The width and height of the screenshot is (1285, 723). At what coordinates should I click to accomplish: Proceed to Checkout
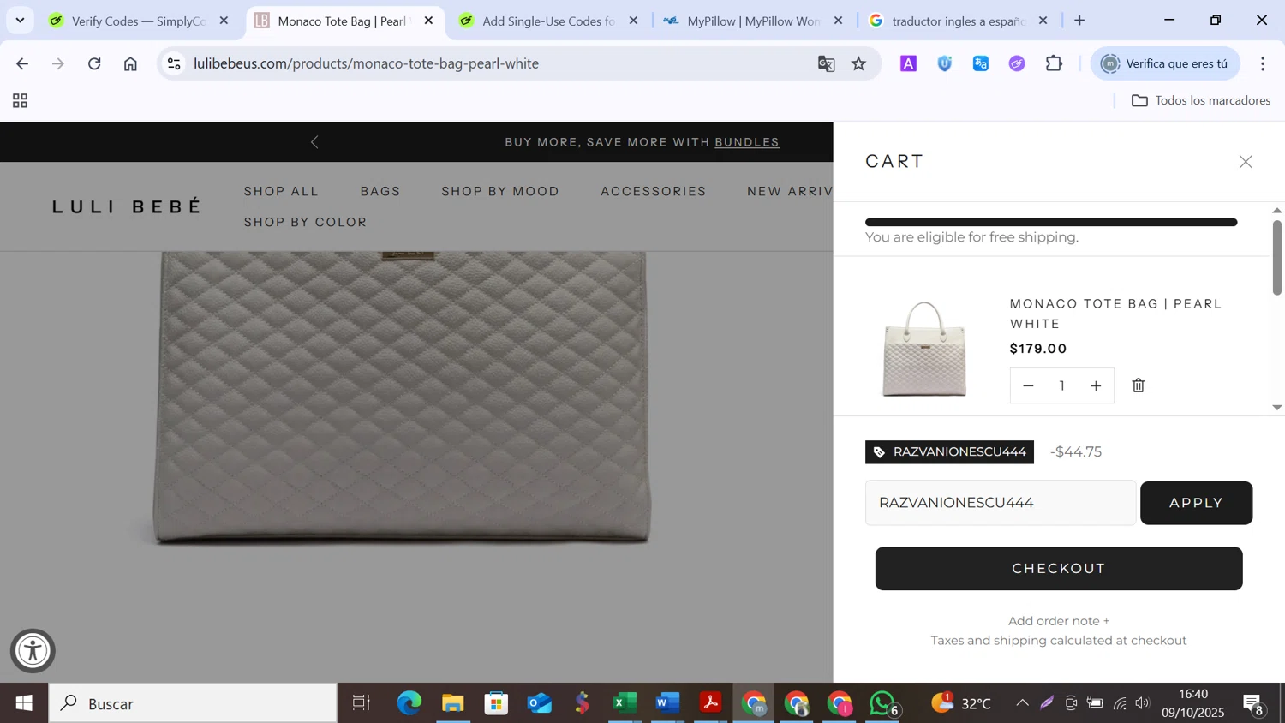tap(1059, 569)
